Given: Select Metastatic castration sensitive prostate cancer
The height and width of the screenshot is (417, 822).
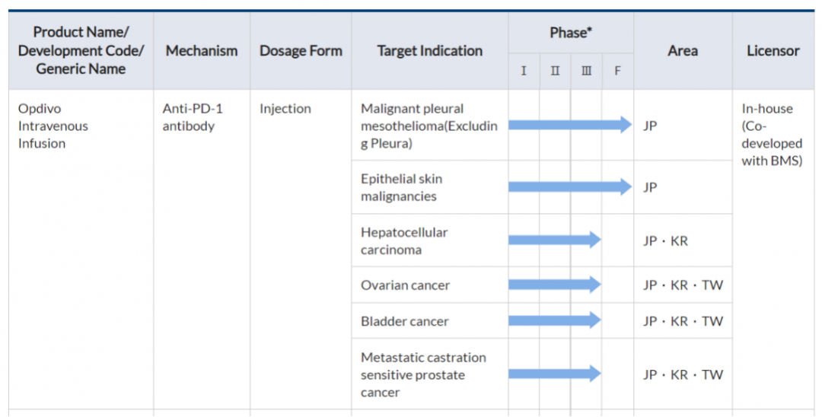Looking at the screenshot, I should (x=423, y=374).
